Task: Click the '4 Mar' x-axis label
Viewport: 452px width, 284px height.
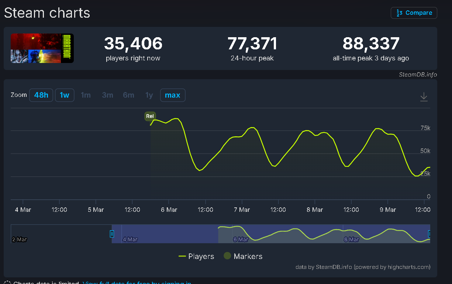Action: tap(23, 210)
